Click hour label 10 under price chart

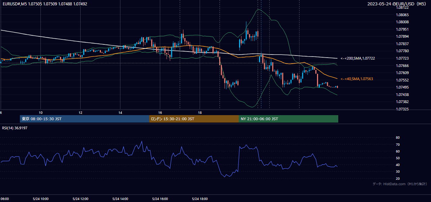[41, 112]
